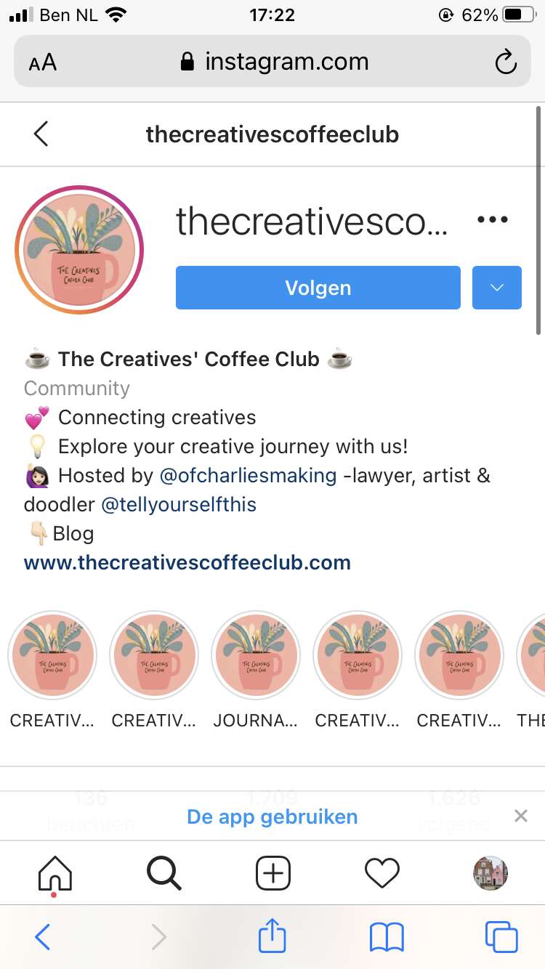Viewport: 545px width, 969px height.
Task: Expand suggested accounts dropdown beside Volgen
Action: pos(497,288)
